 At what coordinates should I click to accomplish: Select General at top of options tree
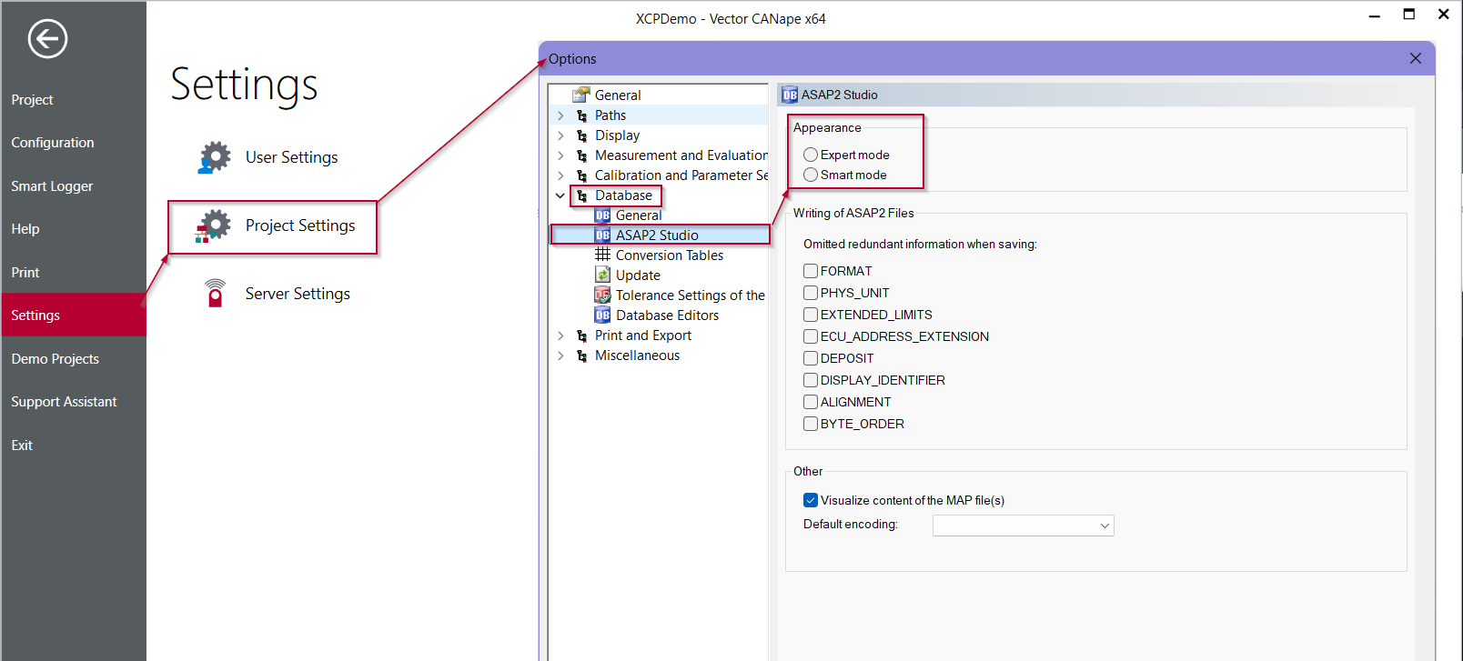[618, 95]
